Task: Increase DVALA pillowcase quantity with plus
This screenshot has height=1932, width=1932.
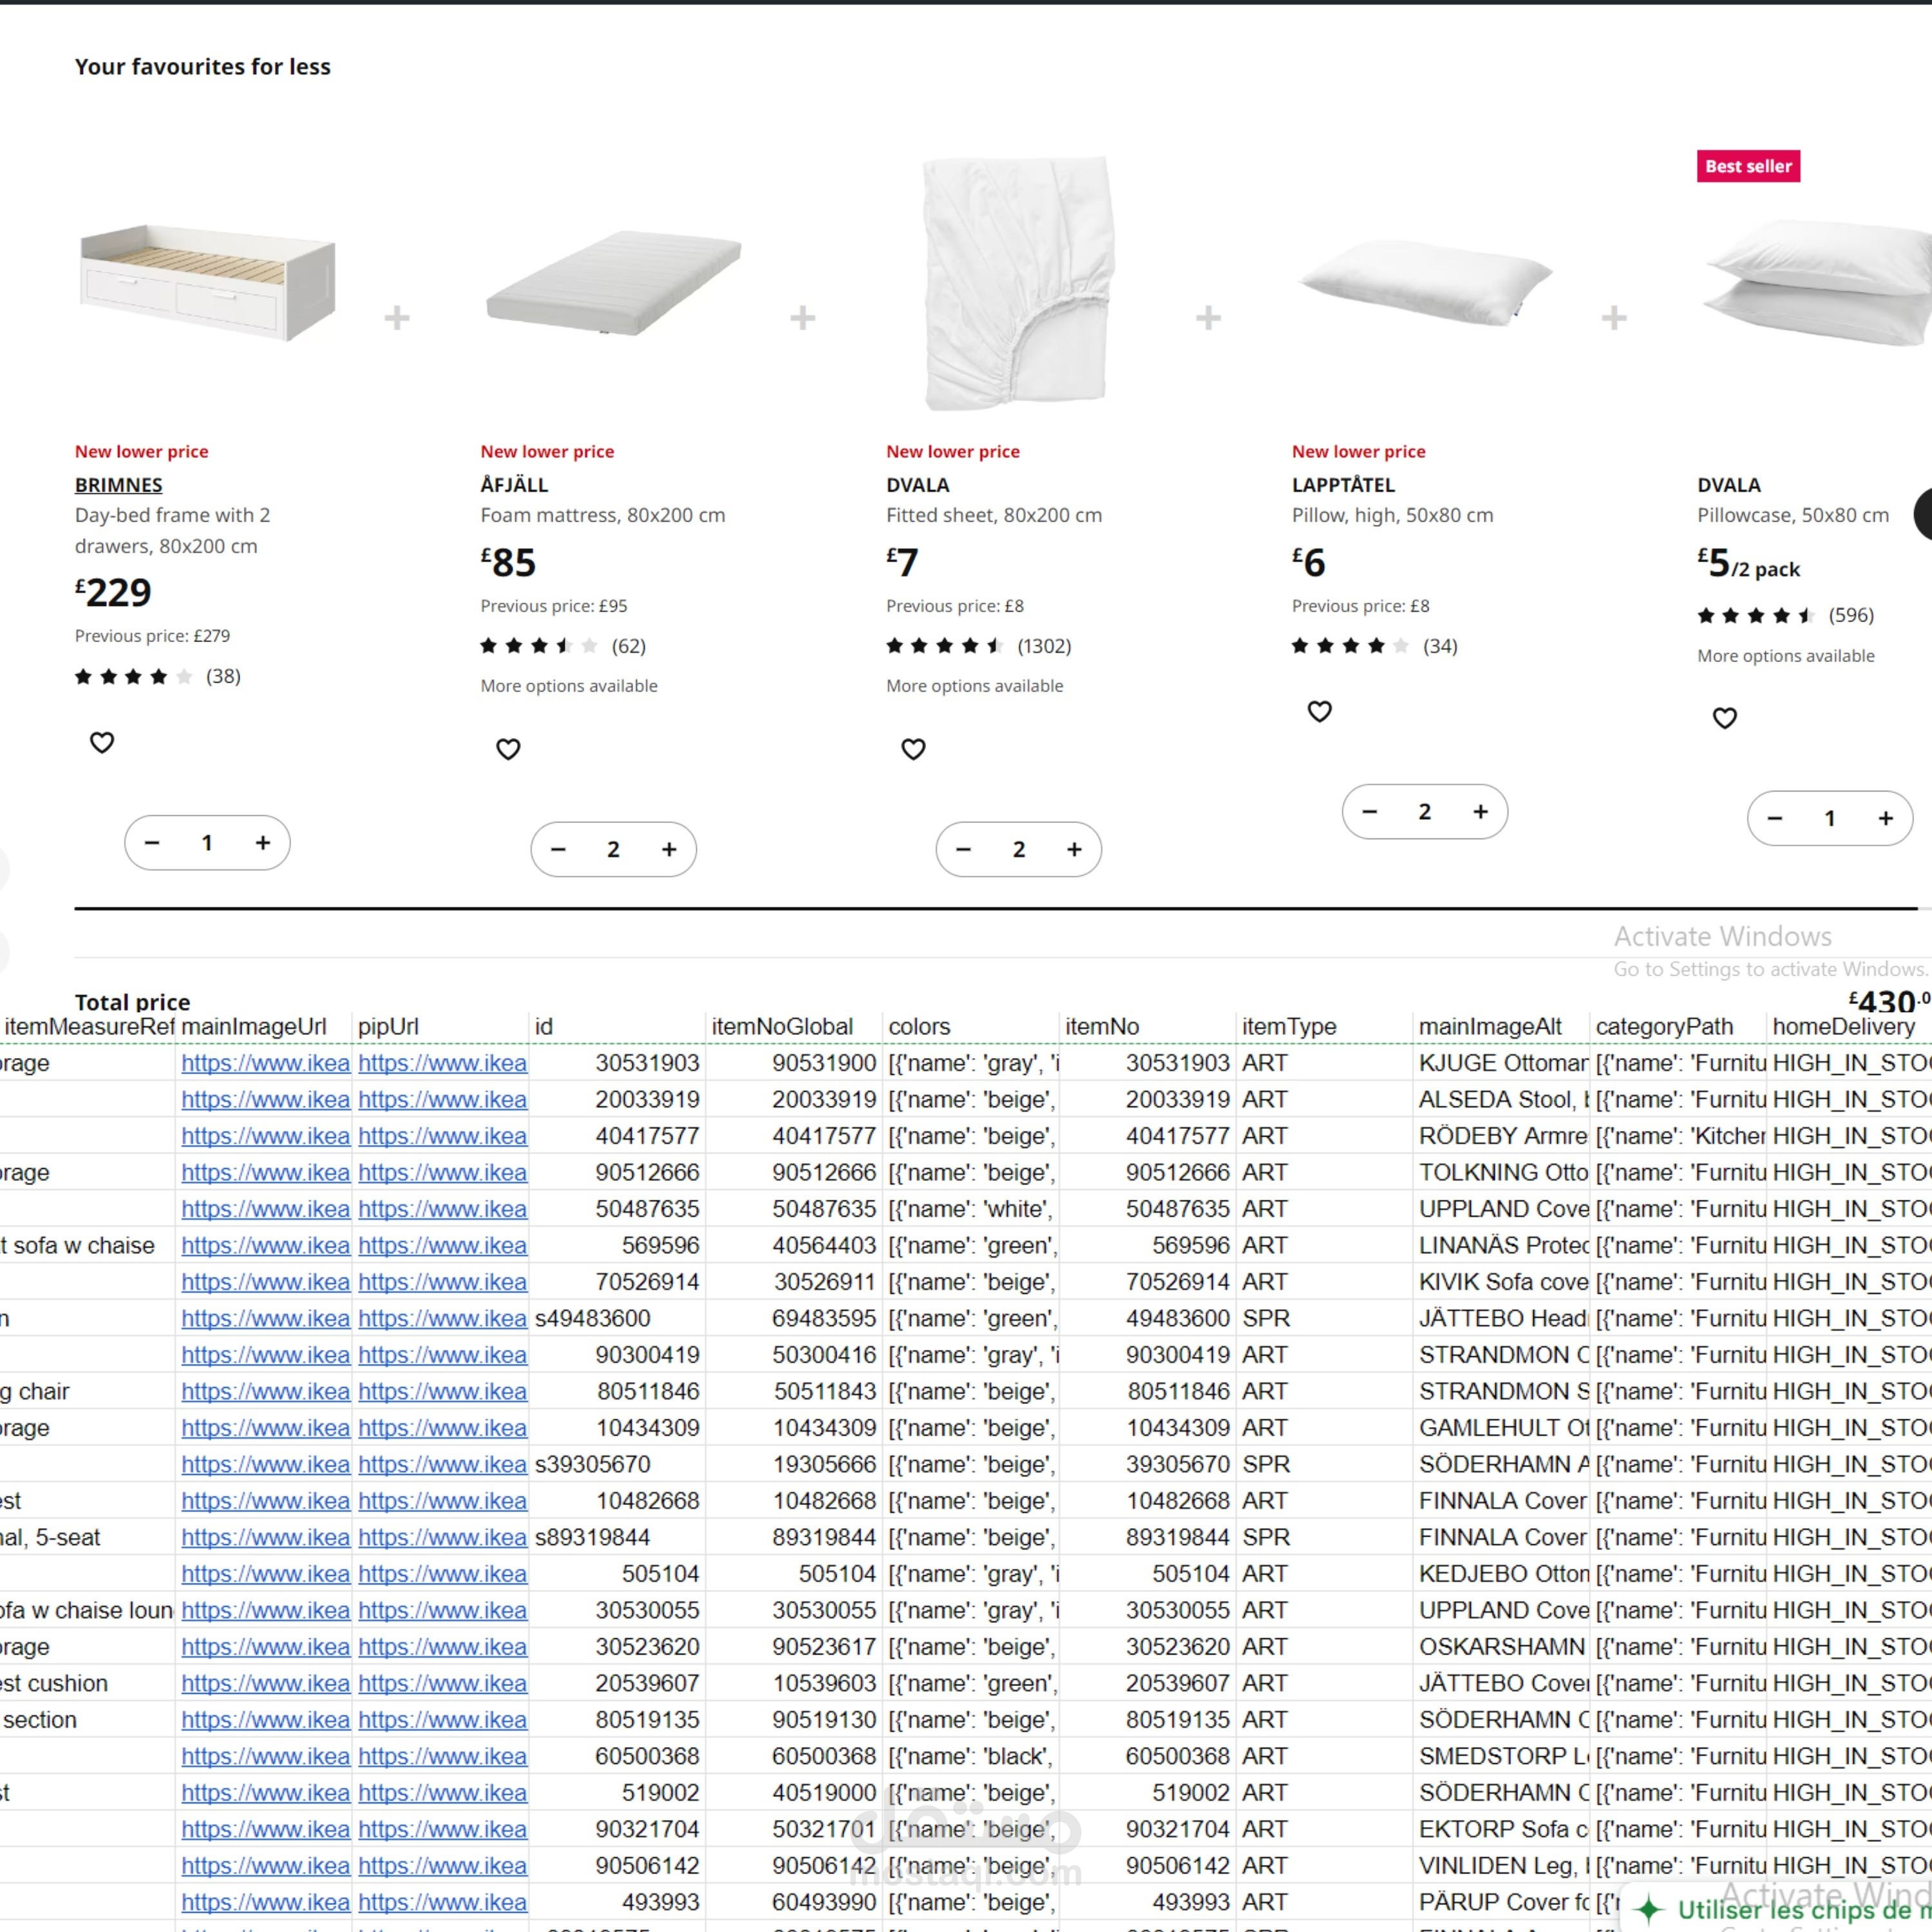Action: click(x=1885, y=819)
